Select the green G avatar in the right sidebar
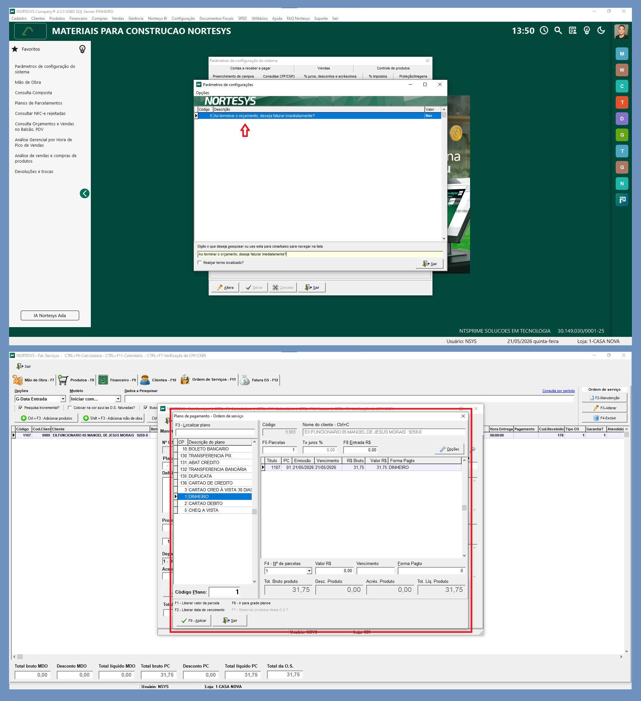Screen dimensions: 641x701 622,135
